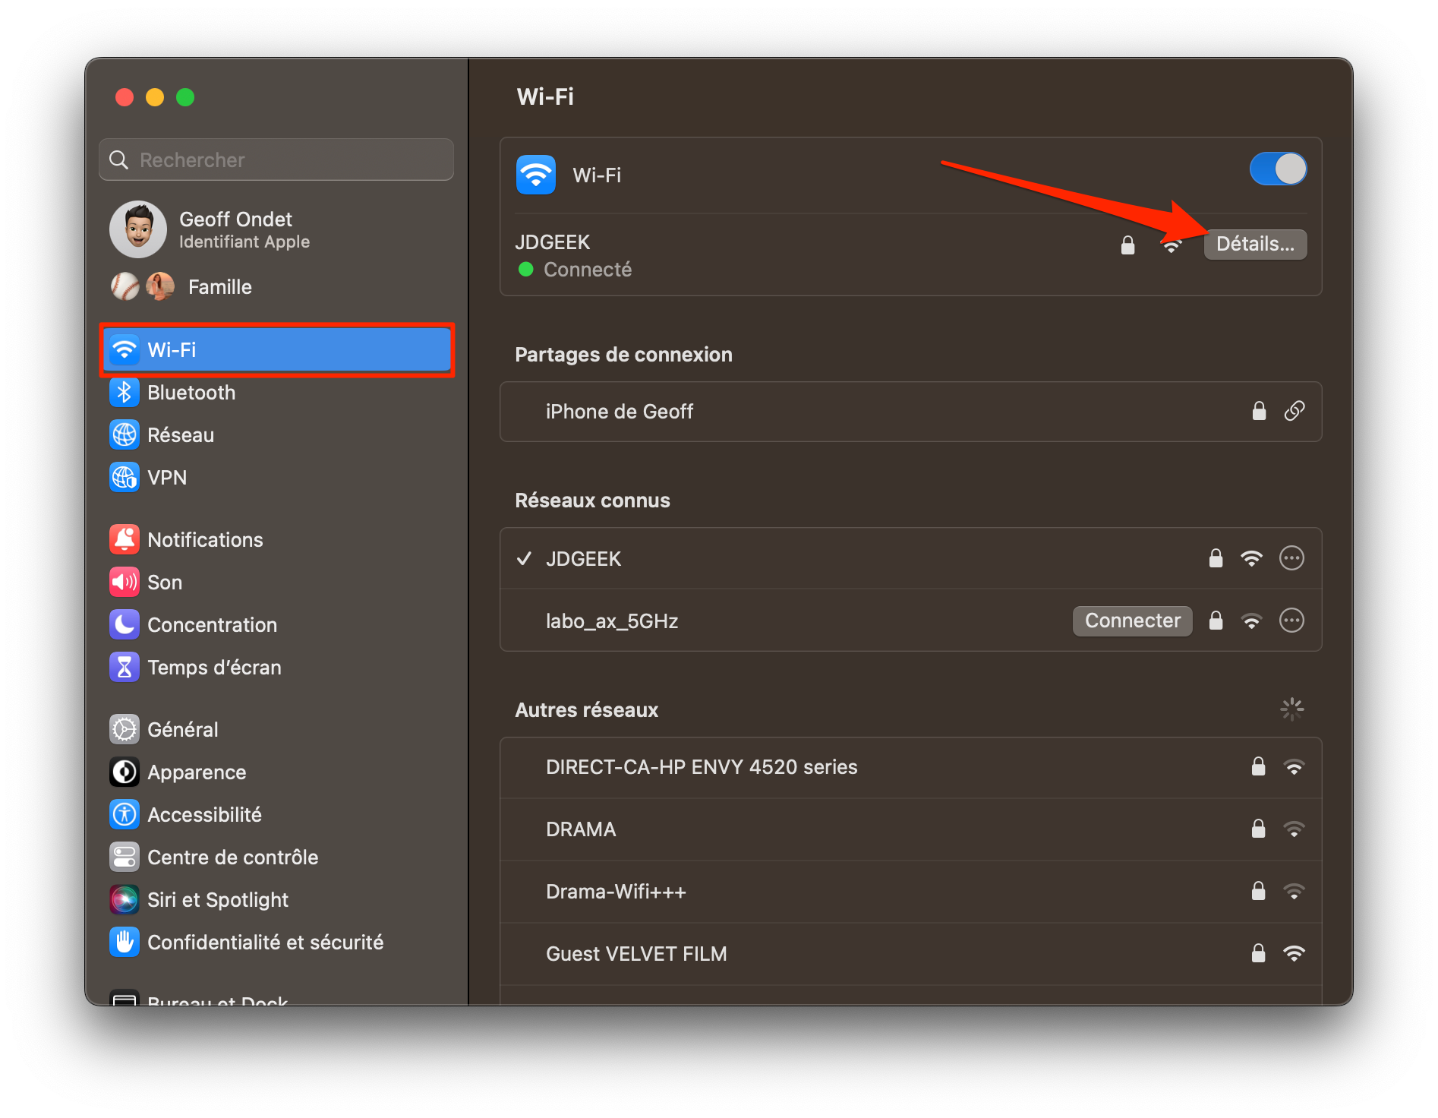Toggle the Wi-Fi switch off
This screenshot has height=1118, width=1438.
click(1278, 169)
